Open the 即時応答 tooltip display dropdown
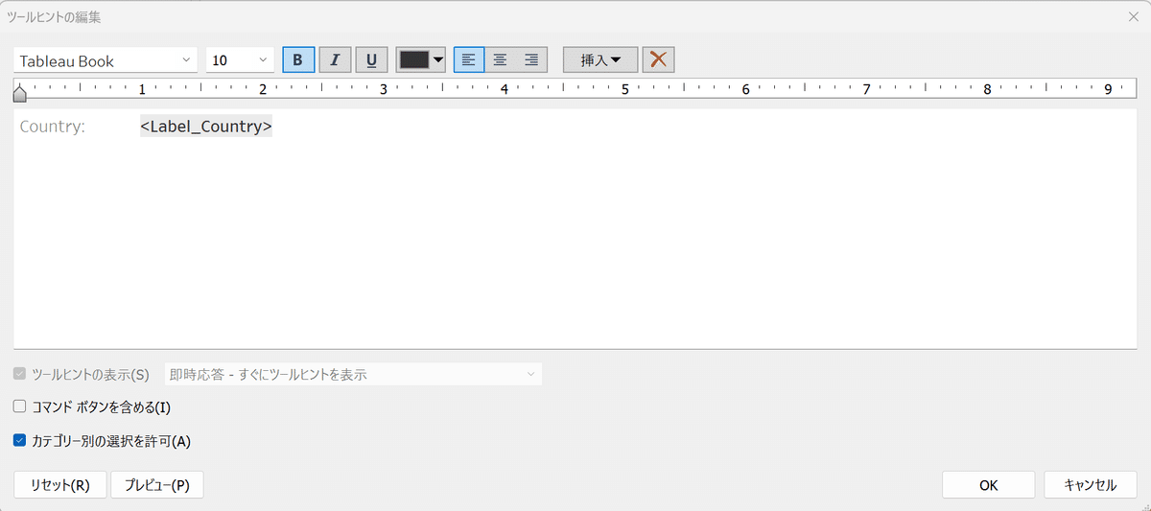 tap(354, 374)
